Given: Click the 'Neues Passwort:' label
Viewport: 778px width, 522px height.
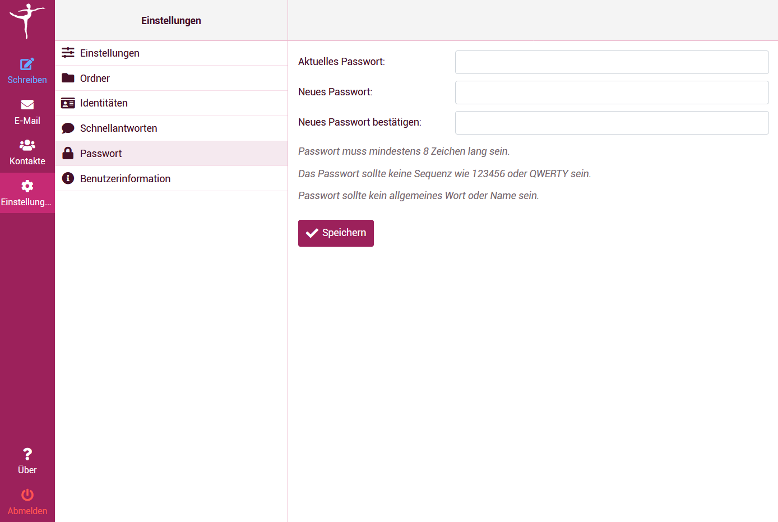Looking at the screenshot, I should 335,92.
